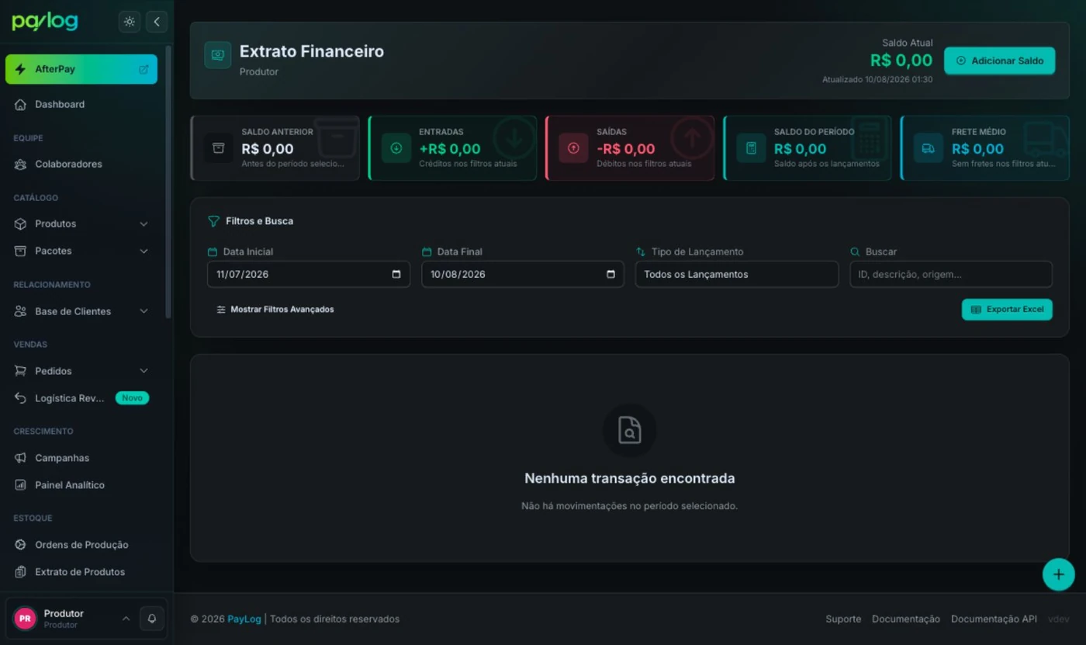Click the Saldo Atual R$ 0,00 value

tap(901, 61)
